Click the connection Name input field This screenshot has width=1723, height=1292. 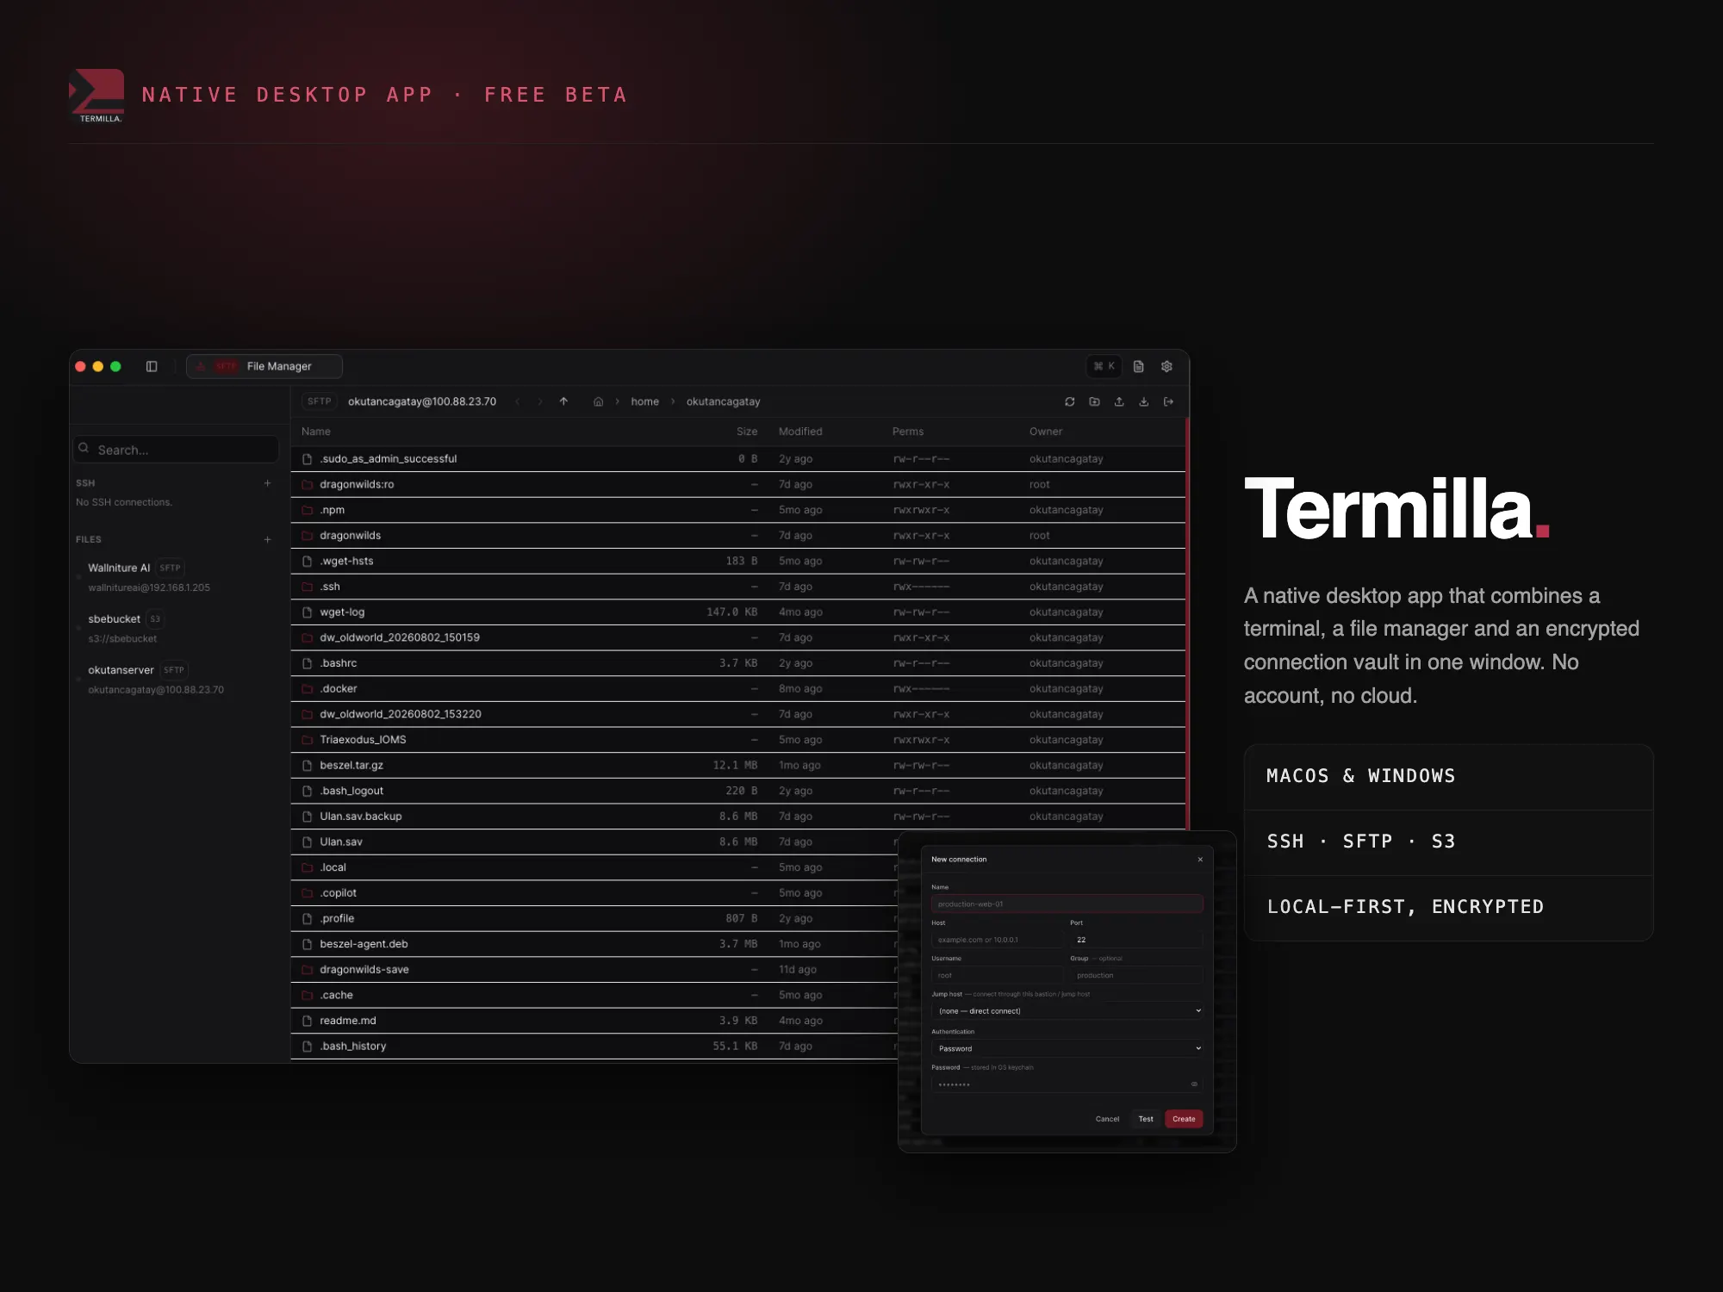coord(1067,904)
